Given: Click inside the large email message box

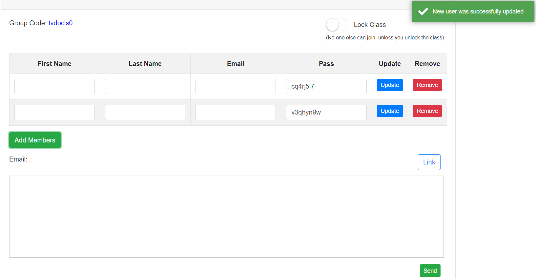Looking at the screenshot, I should (x=226, y=217).
